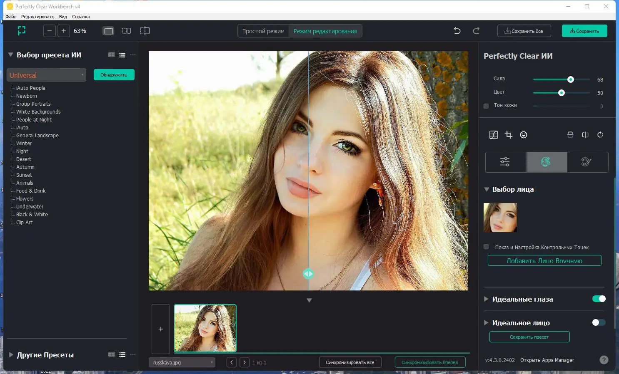Open the Справка menu
Image resolution: width=619 pixels, height=374 pixels.
(x=81, y=17)
